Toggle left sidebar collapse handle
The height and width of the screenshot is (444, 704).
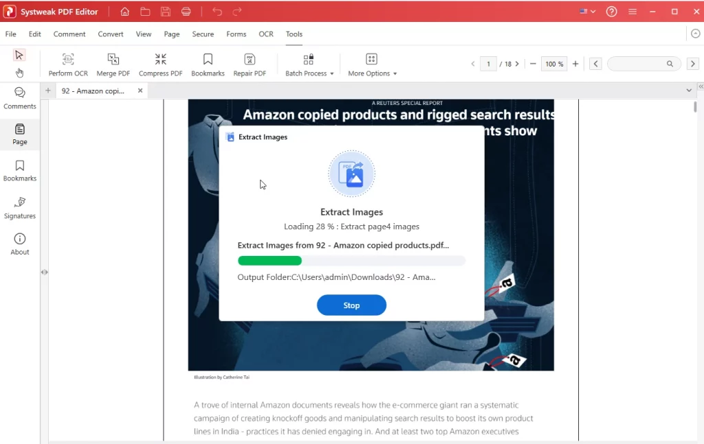tap(44, 272)
